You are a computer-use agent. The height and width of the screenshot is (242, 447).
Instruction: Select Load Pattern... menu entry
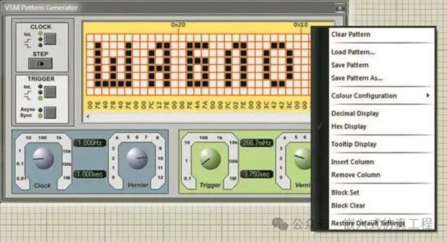[353, 52]
